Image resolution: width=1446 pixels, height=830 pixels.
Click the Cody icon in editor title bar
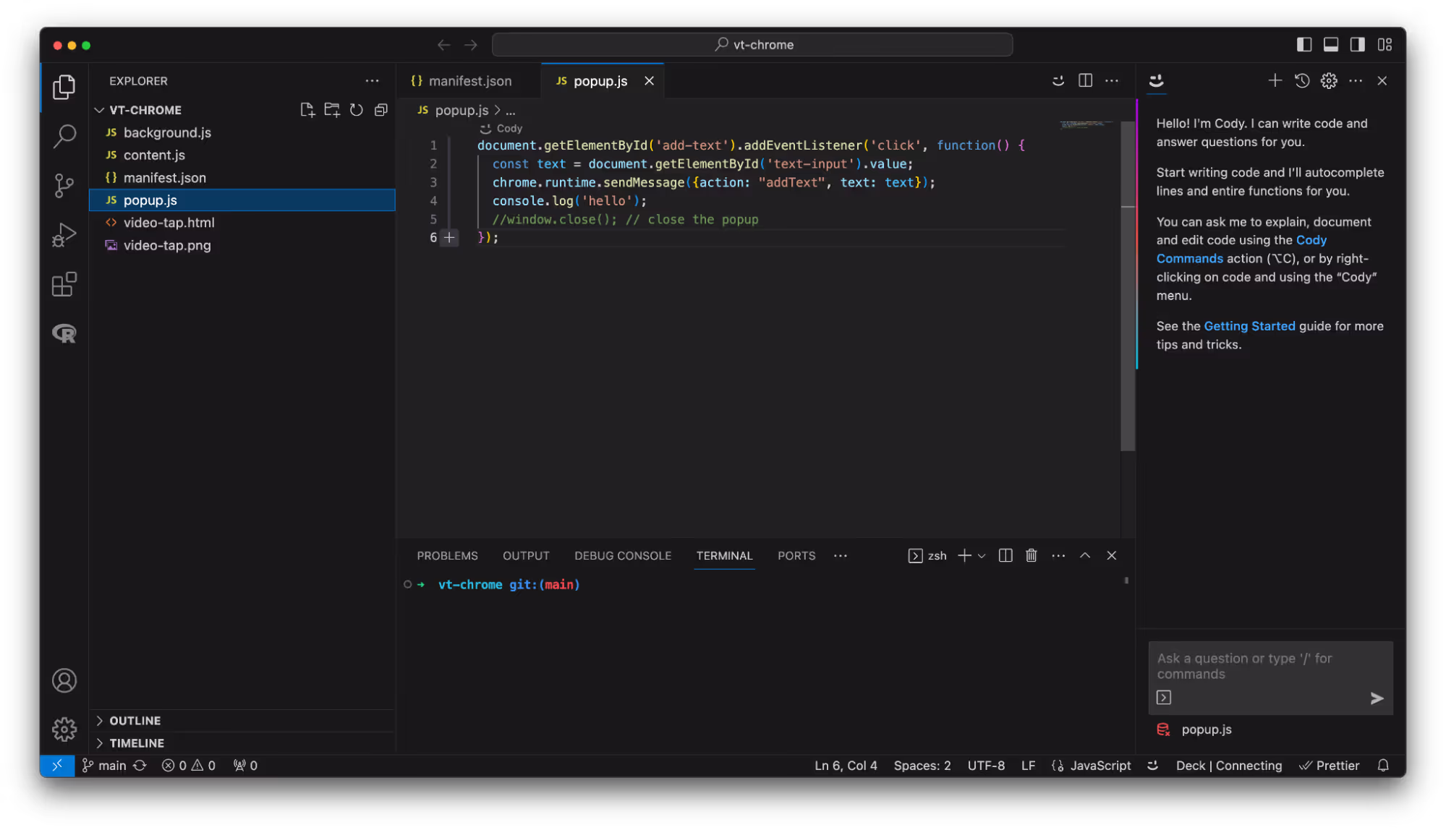pyautogui.click(x=1058, y=81)
